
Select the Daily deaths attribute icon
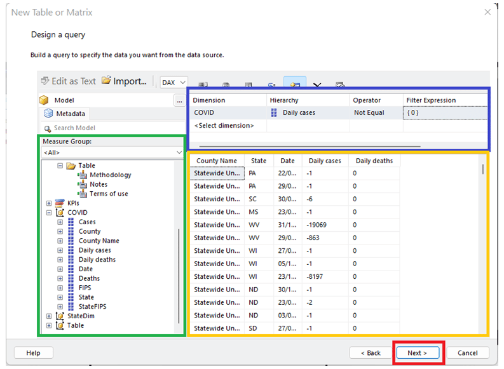click(x=71, y=260)
